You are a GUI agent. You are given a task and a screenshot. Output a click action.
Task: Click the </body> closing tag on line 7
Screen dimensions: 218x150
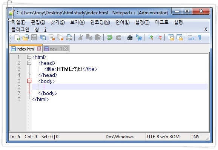(x=48, y=93)
